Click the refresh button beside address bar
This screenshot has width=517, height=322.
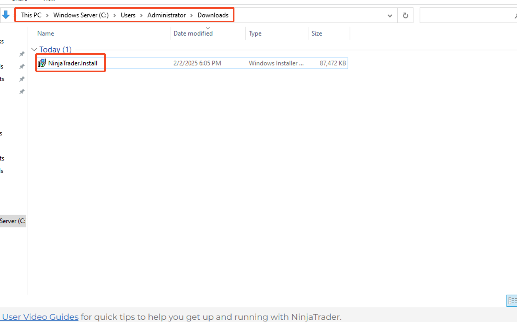(405, 15)
